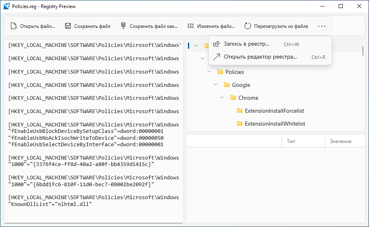
Task: Click the 'Изменить файл...' button
Action: coord(211,26)
